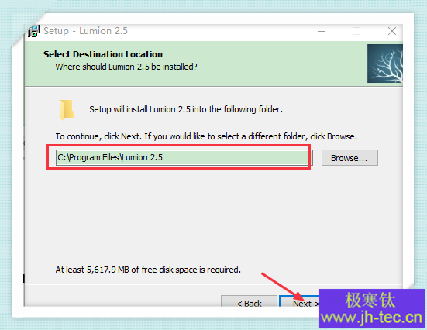Click the 'To continue, click Next' instruction text

[206, 136]
